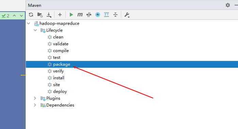Go to next highlighted problem arrow
The width and height of the screenshot is (238, 129).
[21, 16]
